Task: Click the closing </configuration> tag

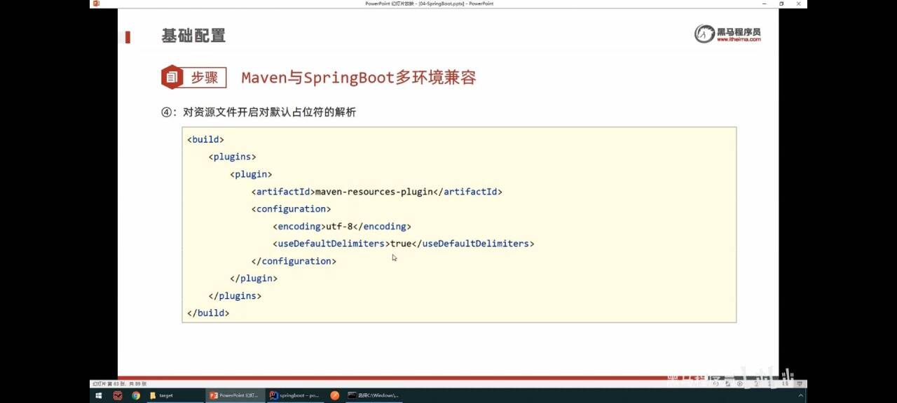Action: point(294,261)
